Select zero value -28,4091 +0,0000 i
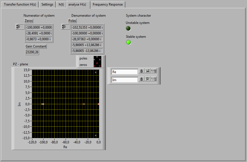Screen dimensions: 247x162 click(x=39, y=33)
